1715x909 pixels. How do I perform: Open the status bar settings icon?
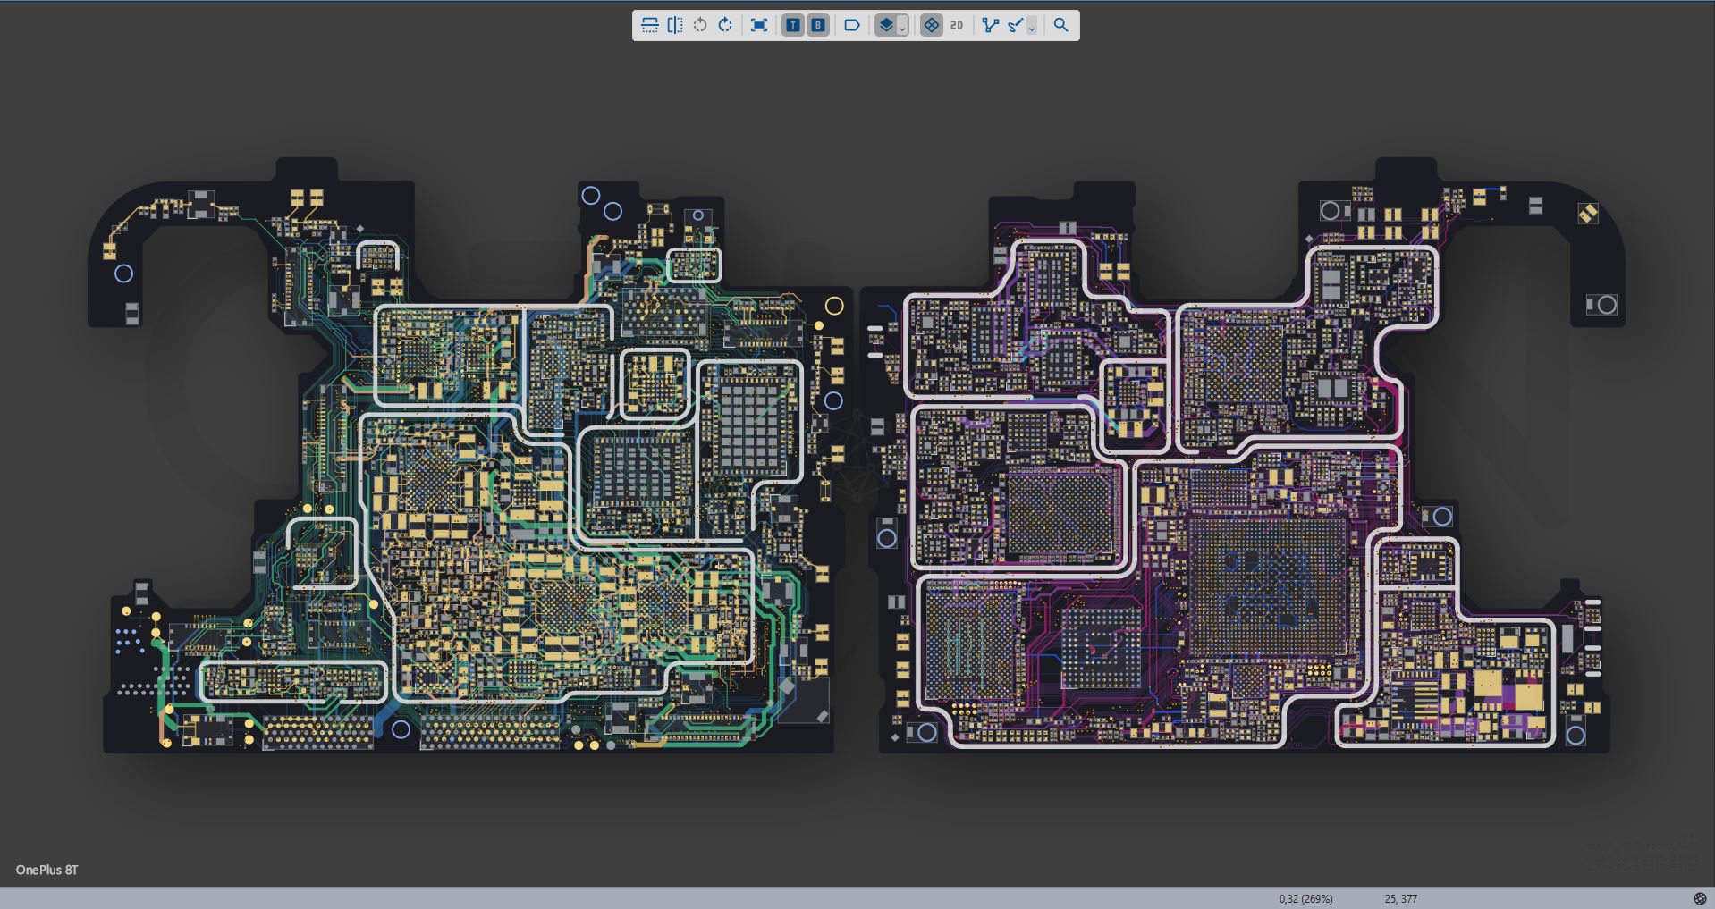tap(1700, 898)
